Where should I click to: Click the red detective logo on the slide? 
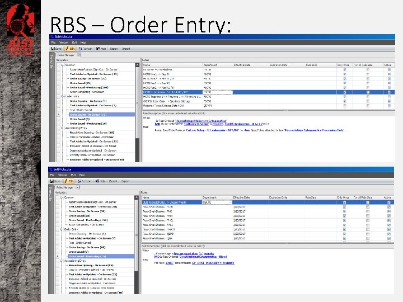click(x=20, y=30)
